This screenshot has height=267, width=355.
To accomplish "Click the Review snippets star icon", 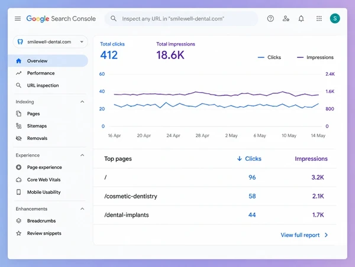I will click(x=18, y=233).
